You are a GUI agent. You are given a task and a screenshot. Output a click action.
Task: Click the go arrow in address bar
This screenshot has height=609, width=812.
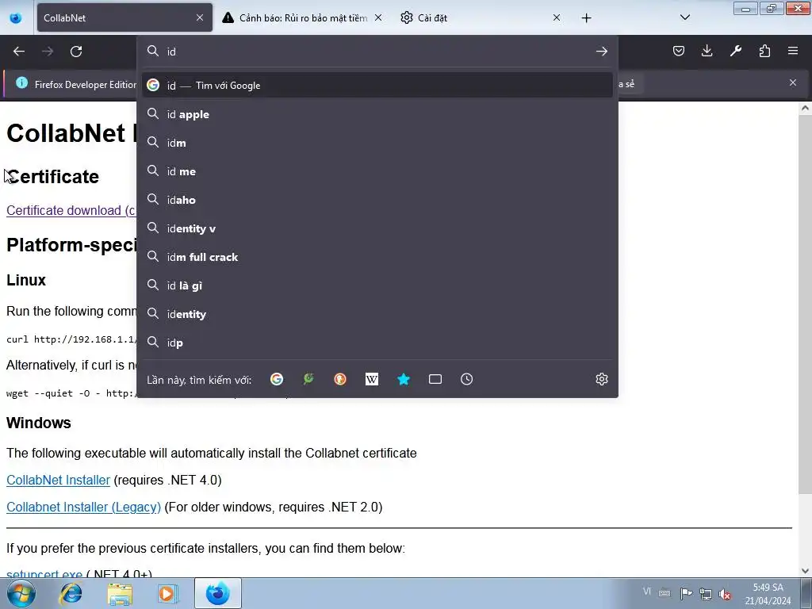click(x=601, y=52)
